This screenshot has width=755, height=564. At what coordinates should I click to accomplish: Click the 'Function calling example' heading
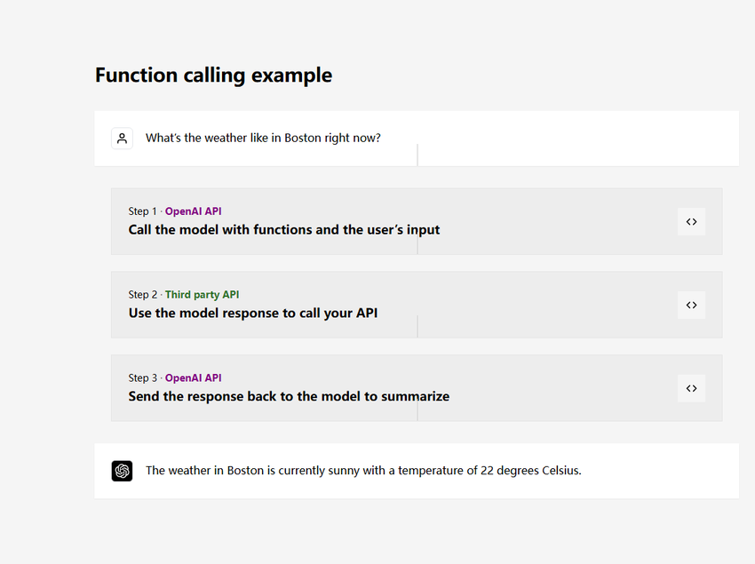[x=213, y=75]
